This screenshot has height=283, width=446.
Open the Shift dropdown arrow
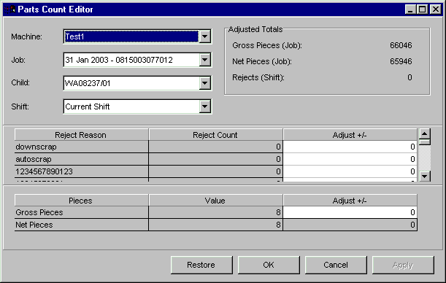(x=205, y=106)
